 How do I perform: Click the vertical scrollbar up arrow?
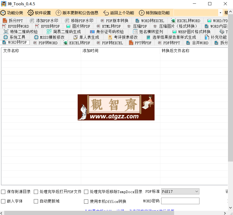click(230, 12)
